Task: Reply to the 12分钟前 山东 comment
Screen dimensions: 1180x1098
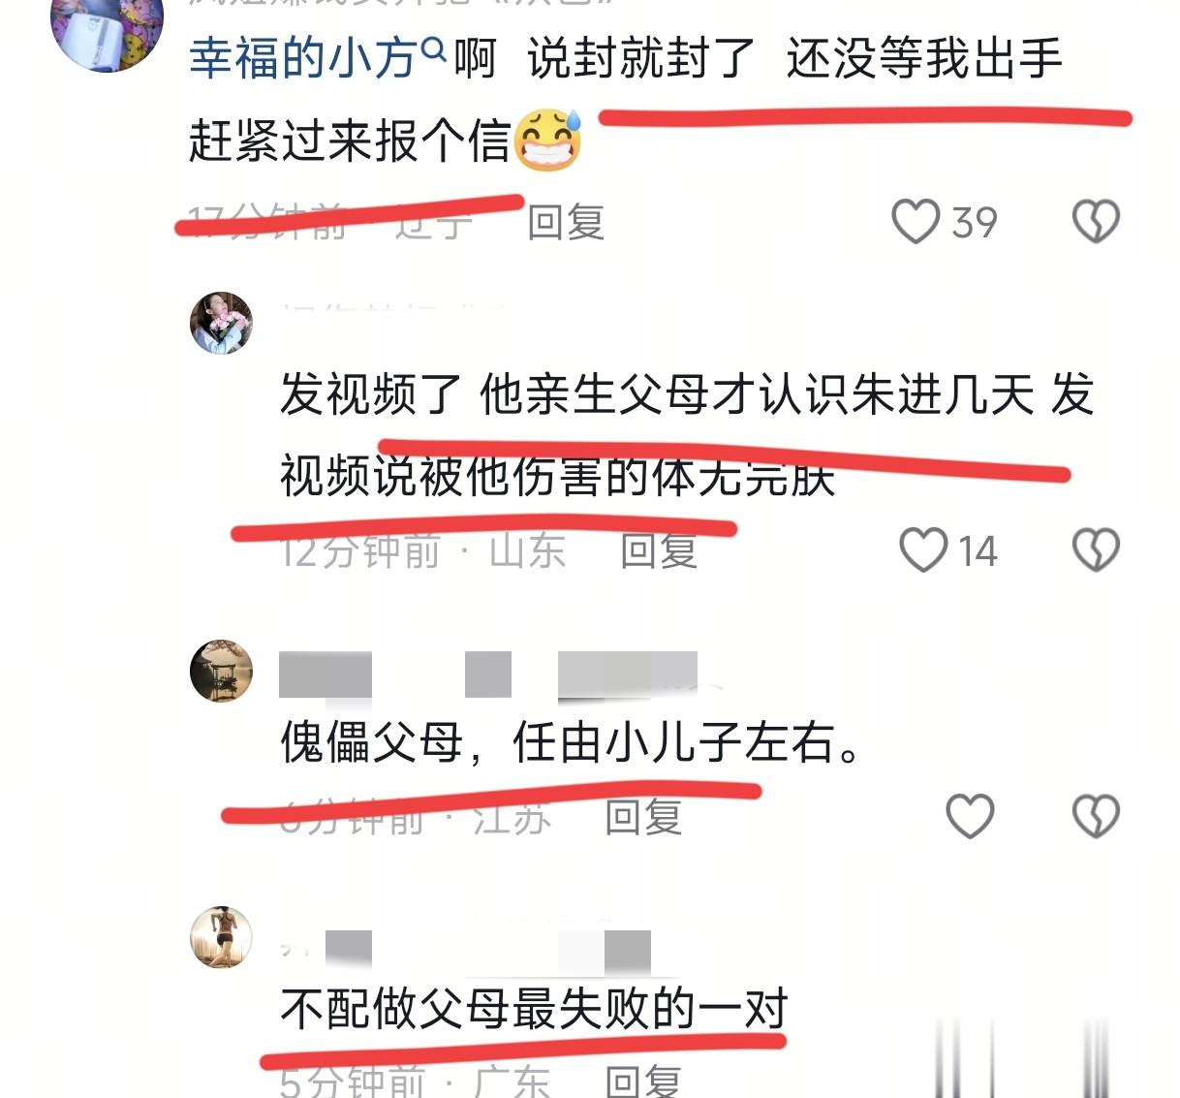Action: [x=659, y=550]
